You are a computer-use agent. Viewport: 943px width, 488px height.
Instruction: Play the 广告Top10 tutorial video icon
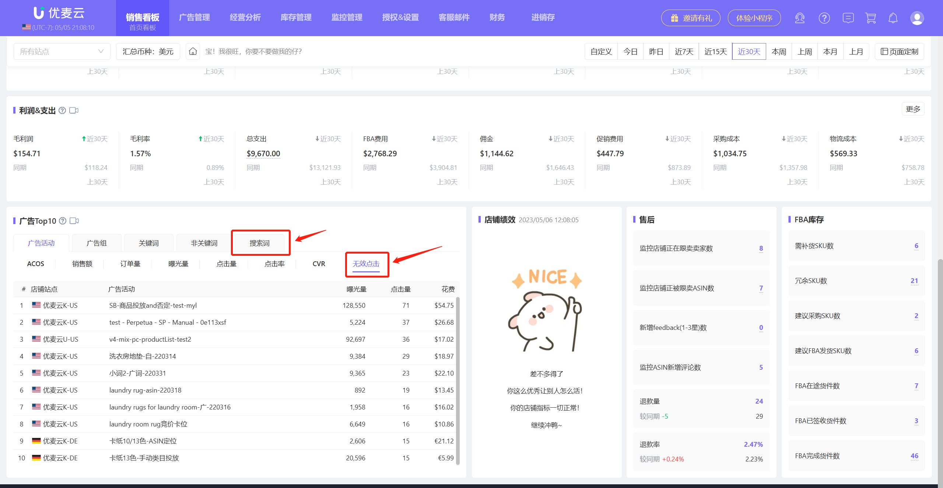click(x=75, y=221)
